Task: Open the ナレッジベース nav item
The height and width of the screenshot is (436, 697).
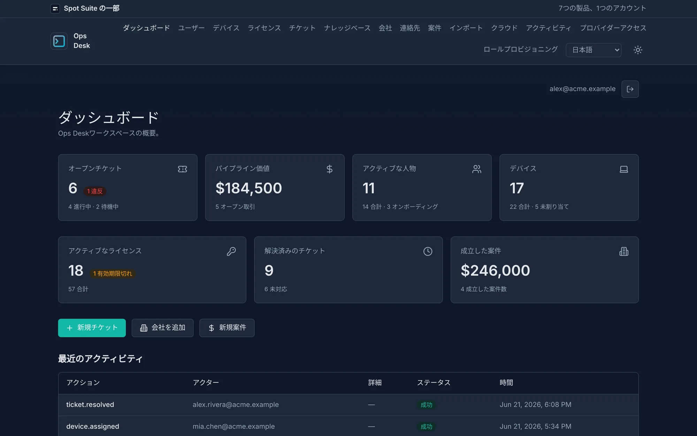Action: pos(347,28)
